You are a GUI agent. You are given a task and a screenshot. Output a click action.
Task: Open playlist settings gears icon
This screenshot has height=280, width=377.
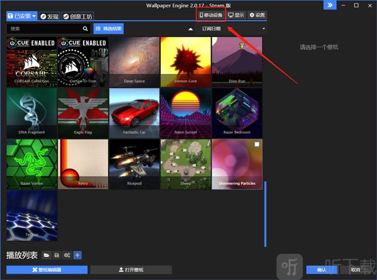67,256
